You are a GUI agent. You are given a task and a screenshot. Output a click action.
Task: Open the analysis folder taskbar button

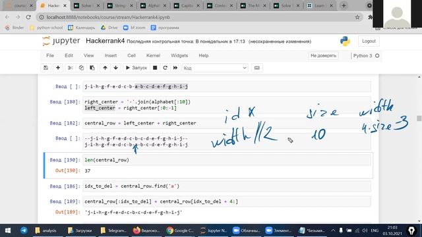45,230
